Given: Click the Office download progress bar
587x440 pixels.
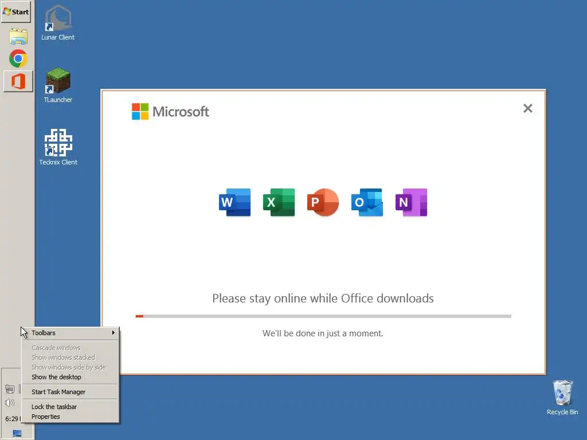Looking at the screenshot, I should [323, 316].
